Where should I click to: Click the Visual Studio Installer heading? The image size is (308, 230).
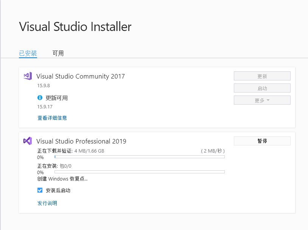(x=75, y=27)
